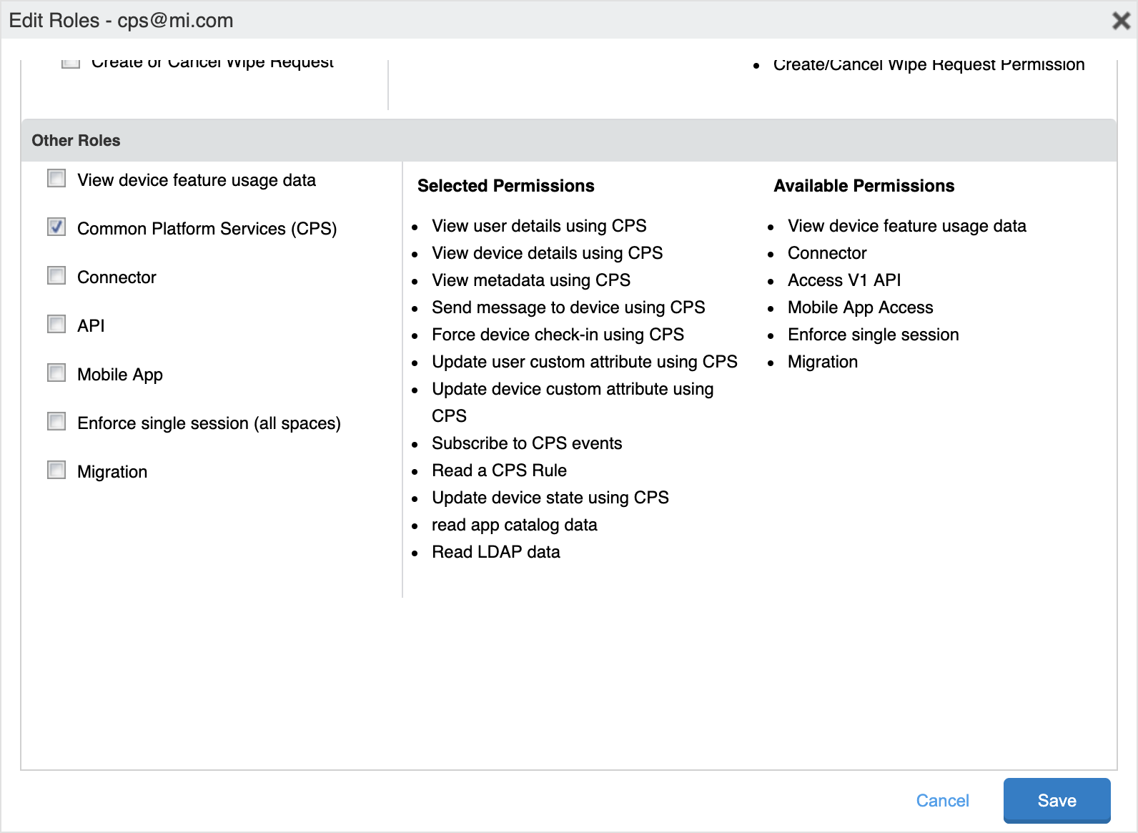This screenshot has height=833, width=1138.
Task: Check the Mobile App role
Action: [x=56, y=373]
